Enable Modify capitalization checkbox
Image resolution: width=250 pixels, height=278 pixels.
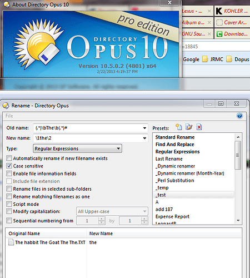tap(9, 211)
